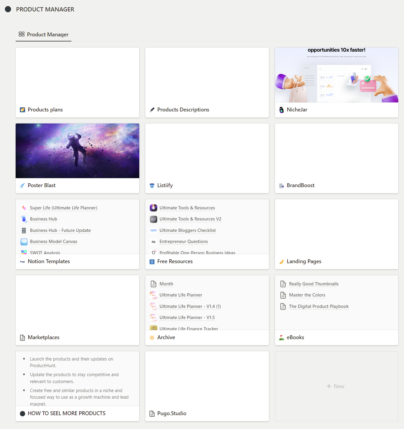The image size is (404, 429).
Task: Click the astronaut cover image on Poster Blast
Action: tap(77, 151)
